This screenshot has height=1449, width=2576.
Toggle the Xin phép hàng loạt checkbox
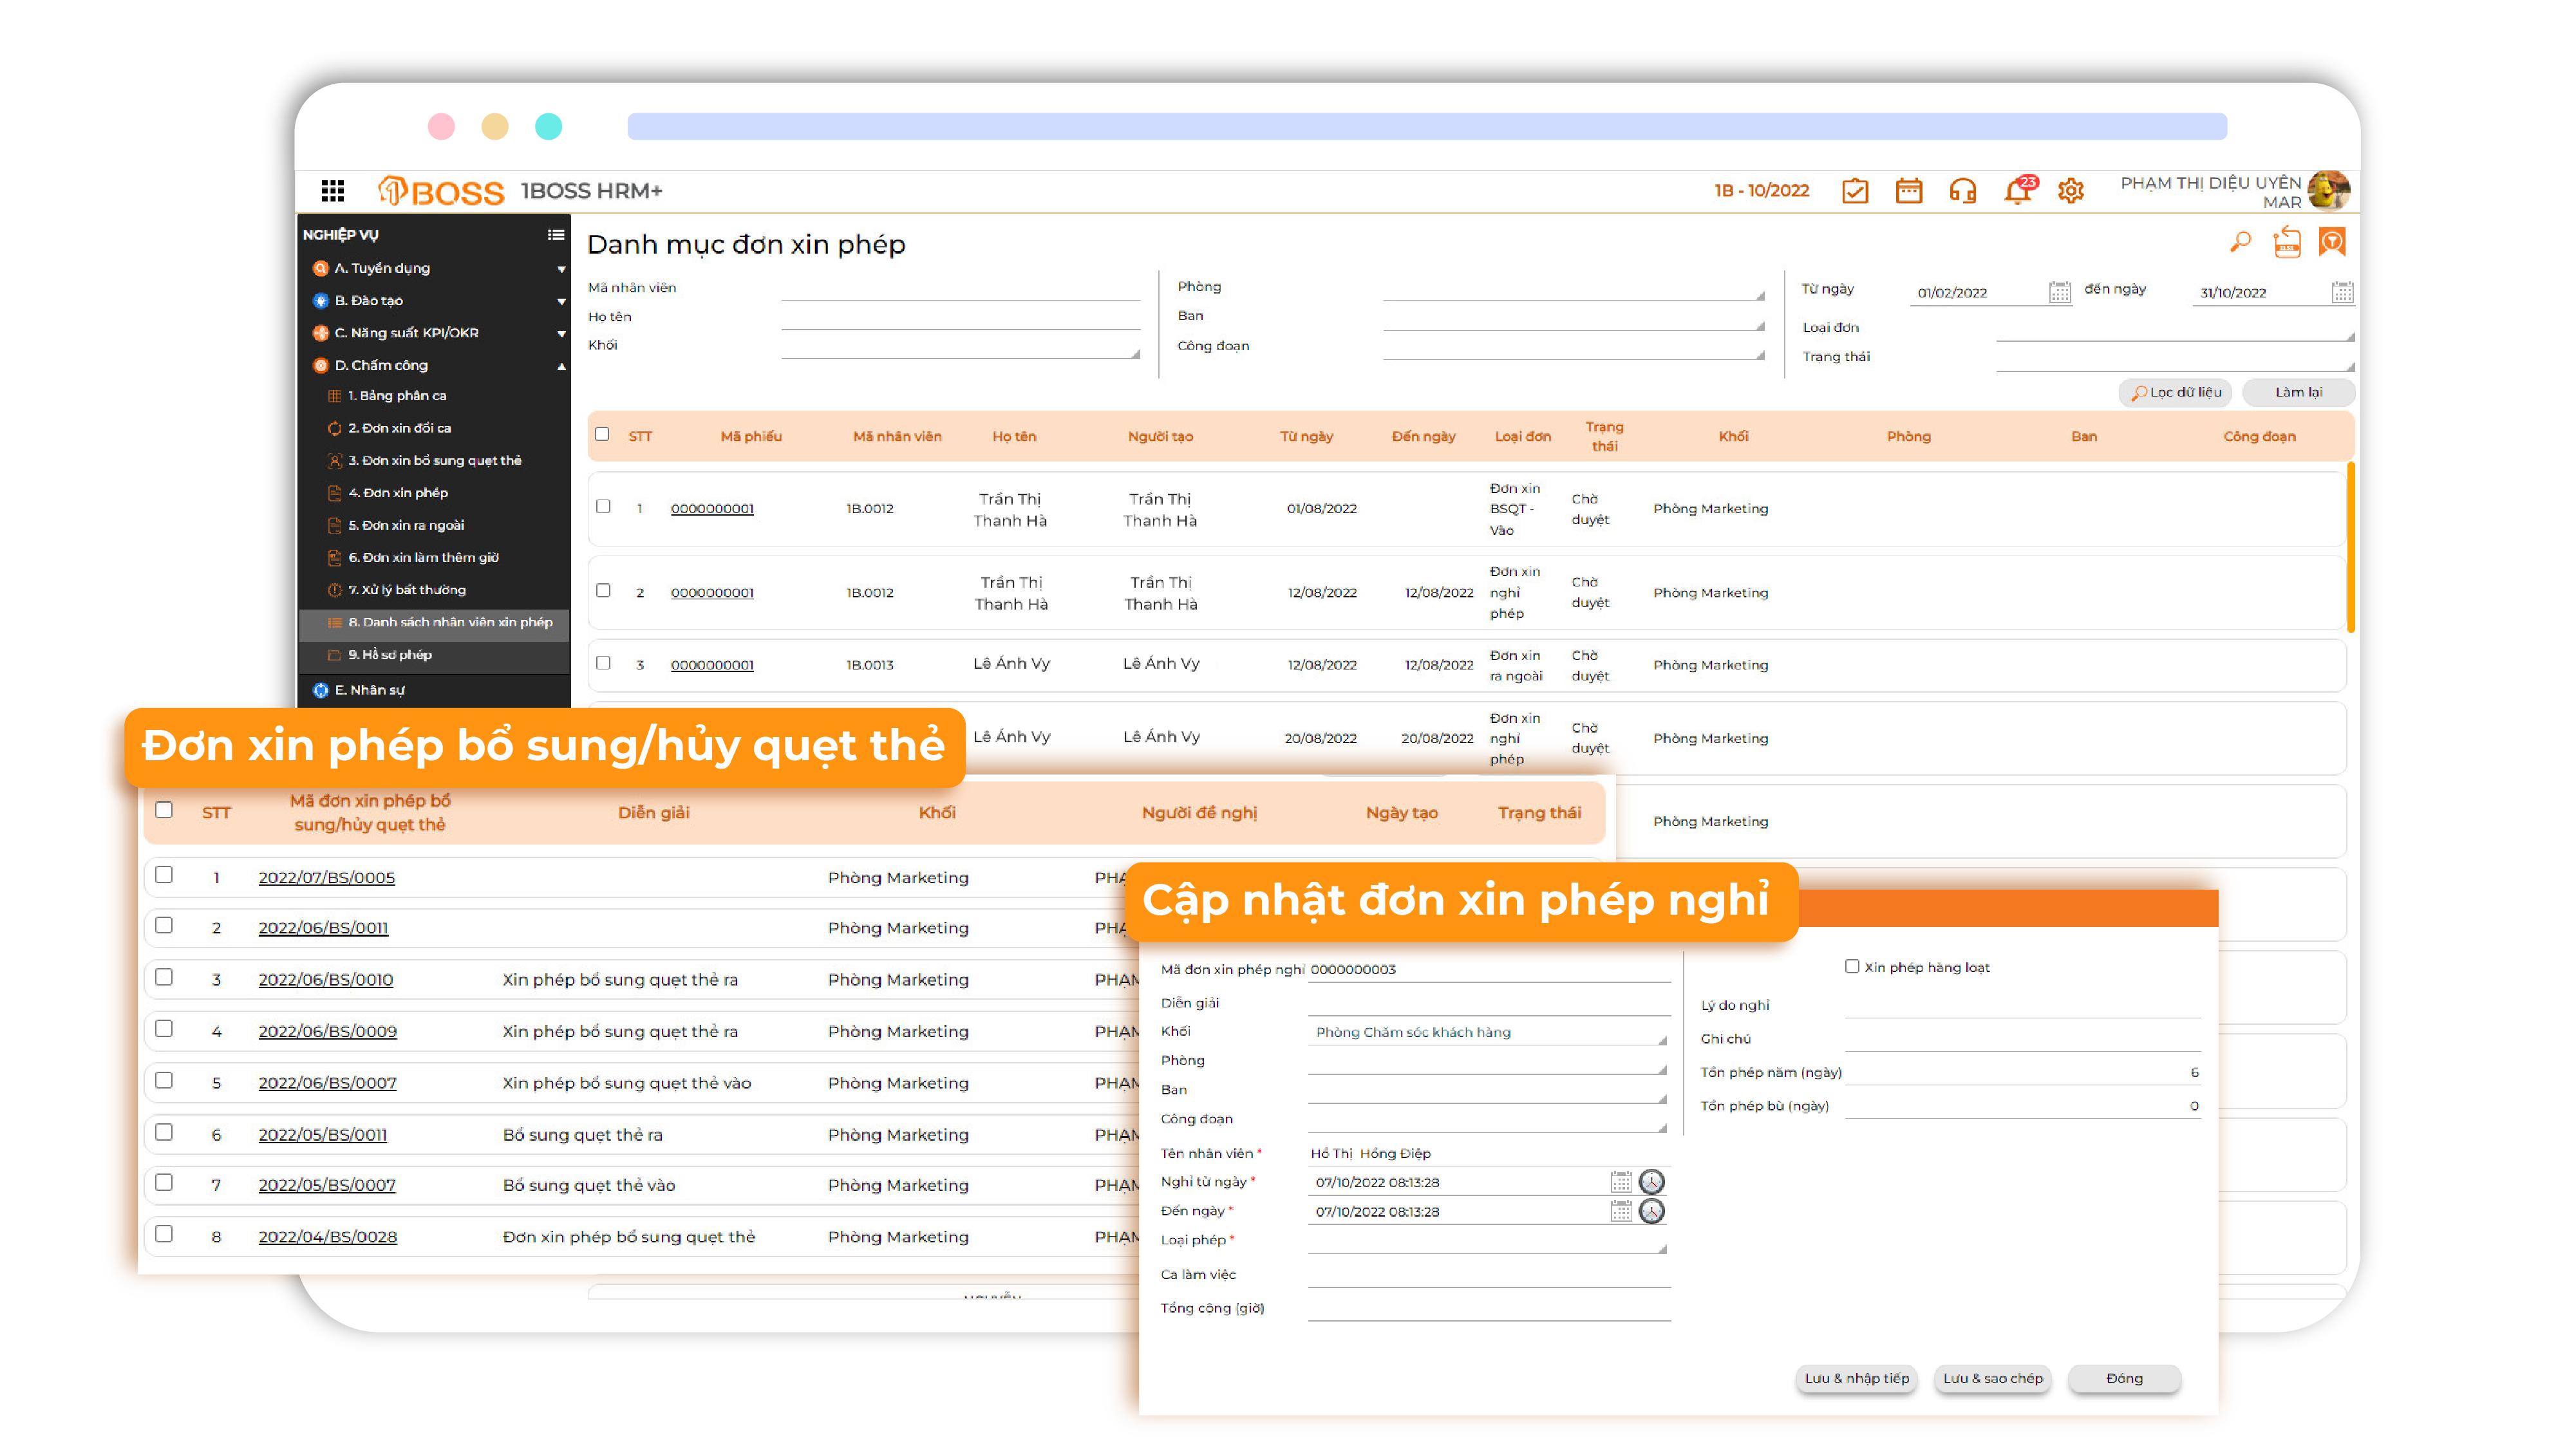[x=1851, y=966]
